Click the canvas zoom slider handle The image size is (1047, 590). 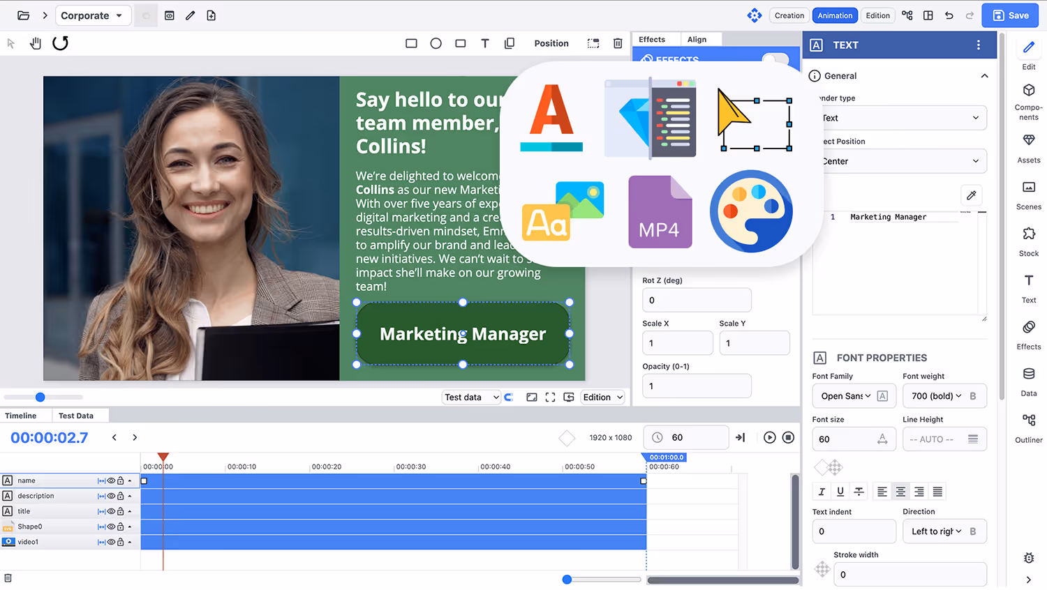(x=40, y=398)
